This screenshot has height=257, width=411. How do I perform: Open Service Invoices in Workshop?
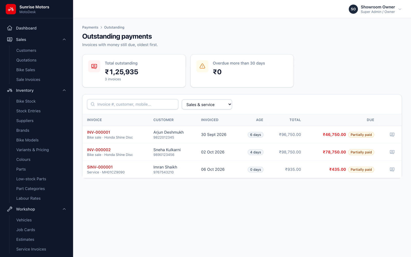[x=31, y=249]
